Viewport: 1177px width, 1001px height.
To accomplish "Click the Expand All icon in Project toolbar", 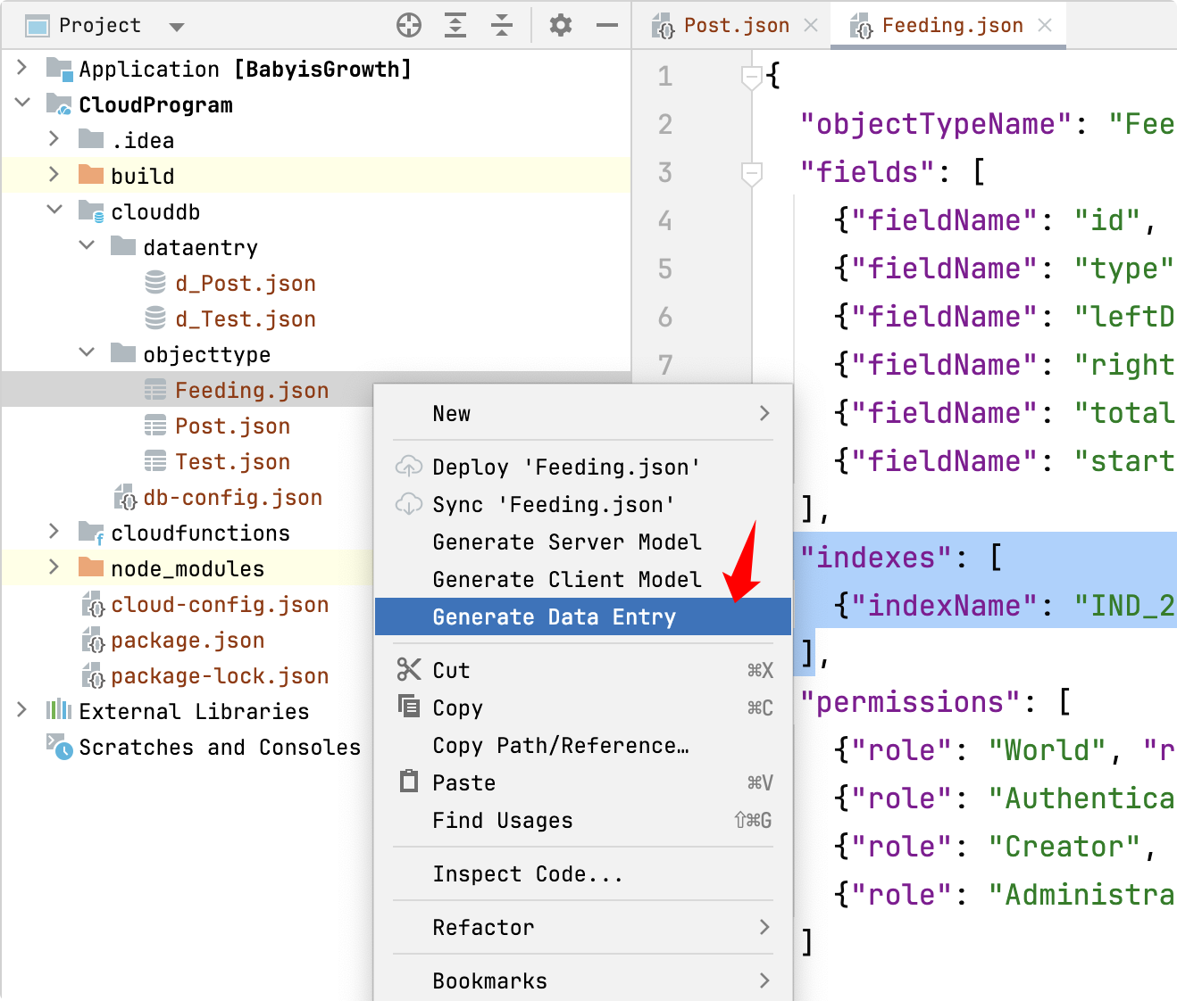I will (x=455, y=26).
